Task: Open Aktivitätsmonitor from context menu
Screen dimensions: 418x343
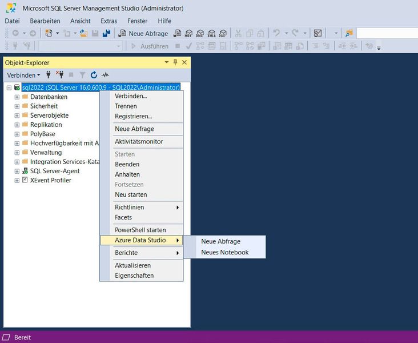Action: [x=142, y=142]
